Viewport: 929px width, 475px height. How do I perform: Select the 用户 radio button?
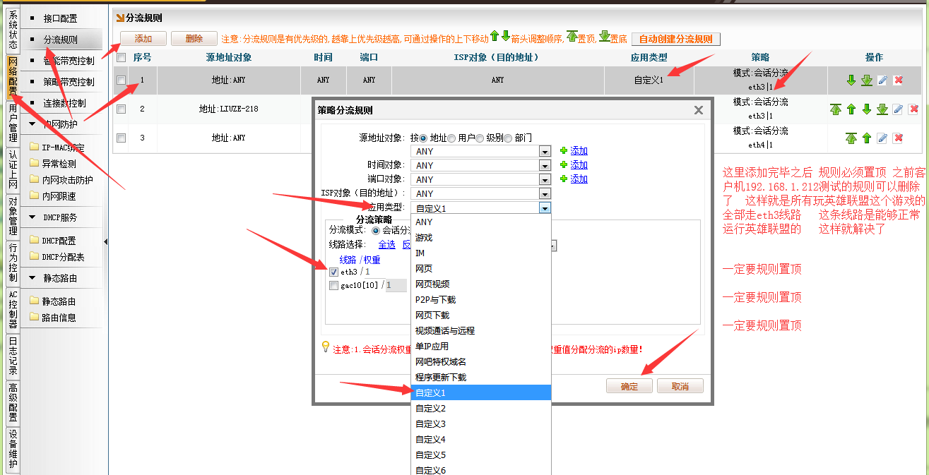(x=452, y=138)
